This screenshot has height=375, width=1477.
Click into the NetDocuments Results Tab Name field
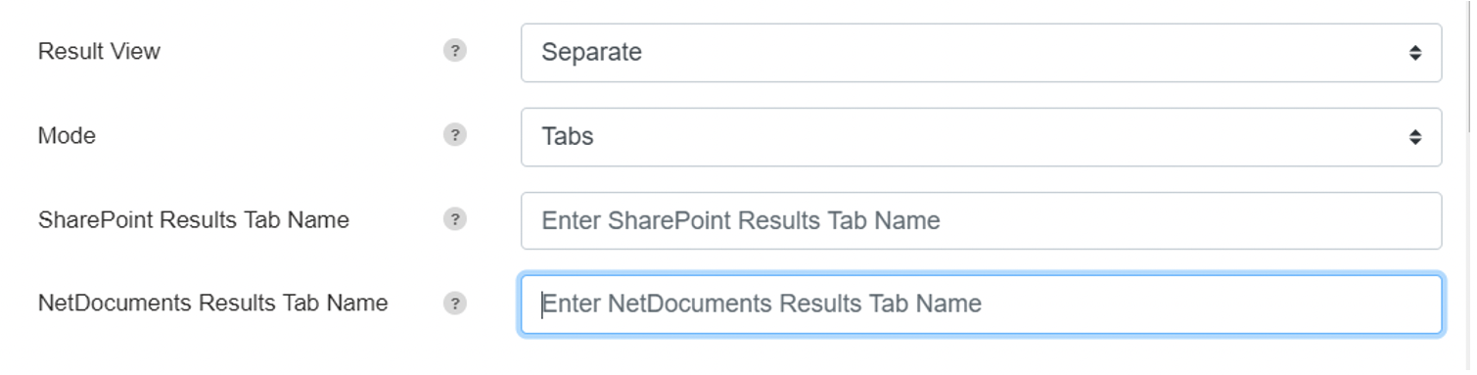981,305
